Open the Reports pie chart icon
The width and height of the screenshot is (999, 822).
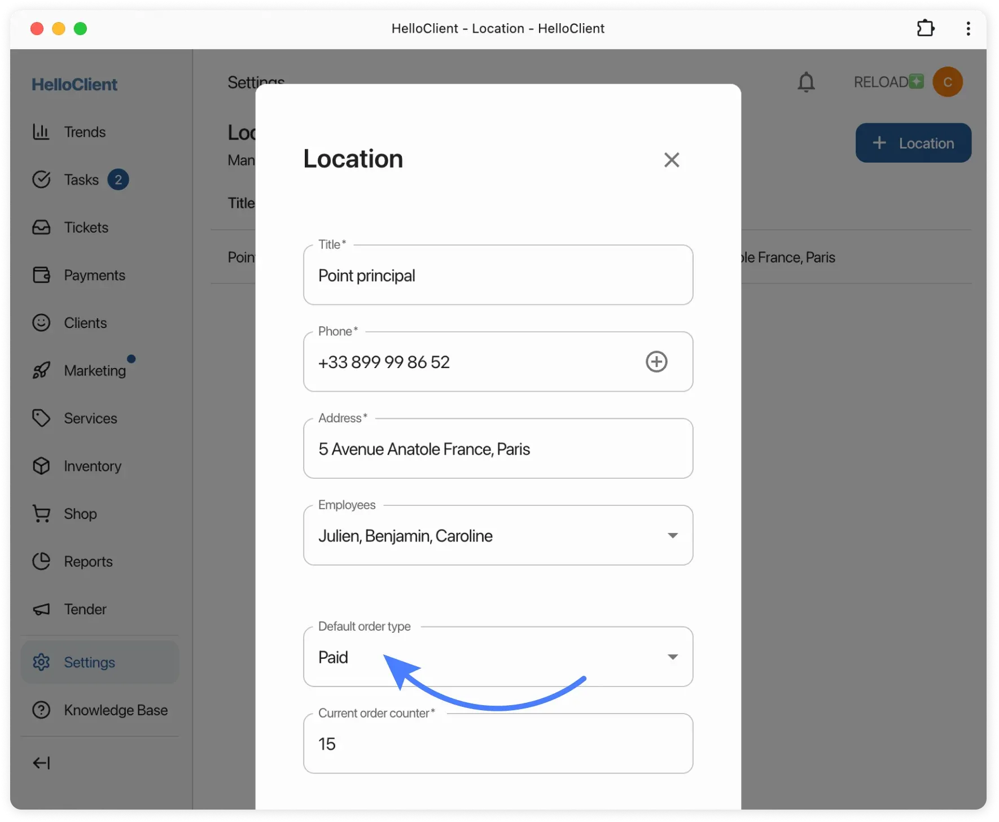point(42,561)
